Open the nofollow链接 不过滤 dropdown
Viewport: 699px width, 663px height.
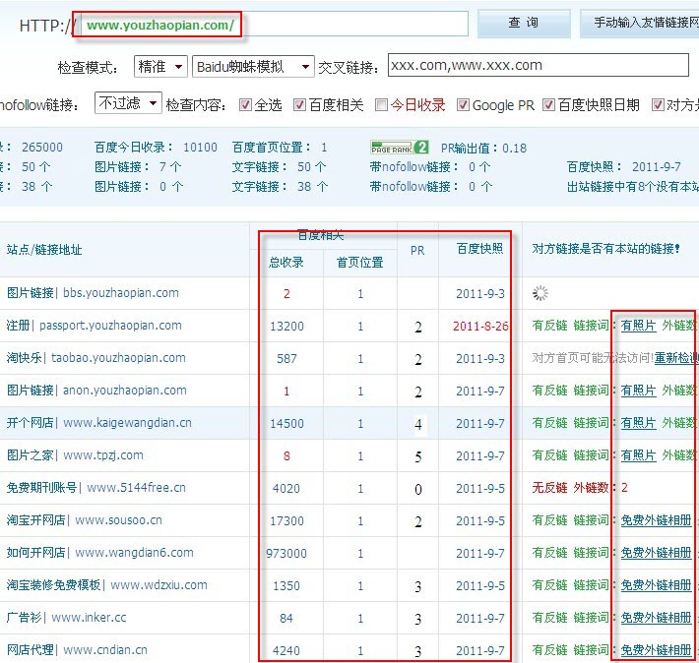coord(128,103)
